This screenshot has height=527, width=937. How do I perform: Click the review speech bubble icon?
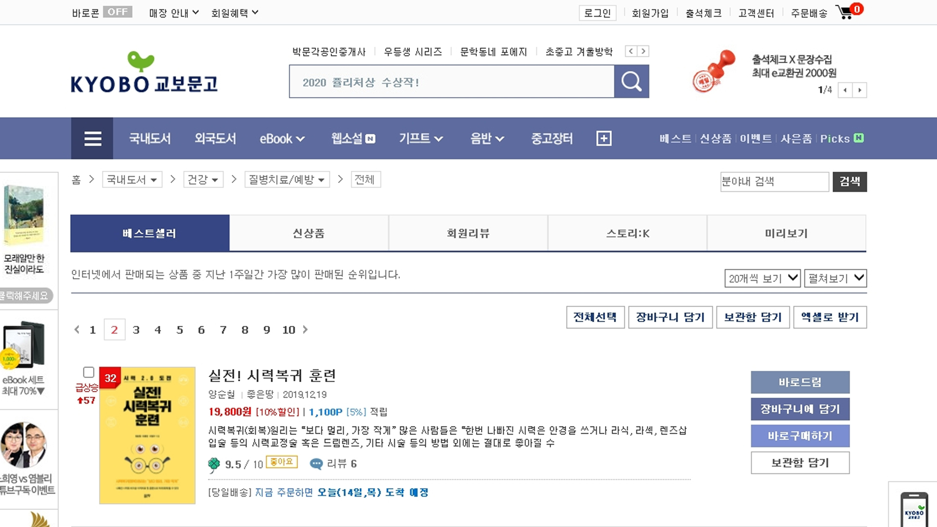click(316, 464)
